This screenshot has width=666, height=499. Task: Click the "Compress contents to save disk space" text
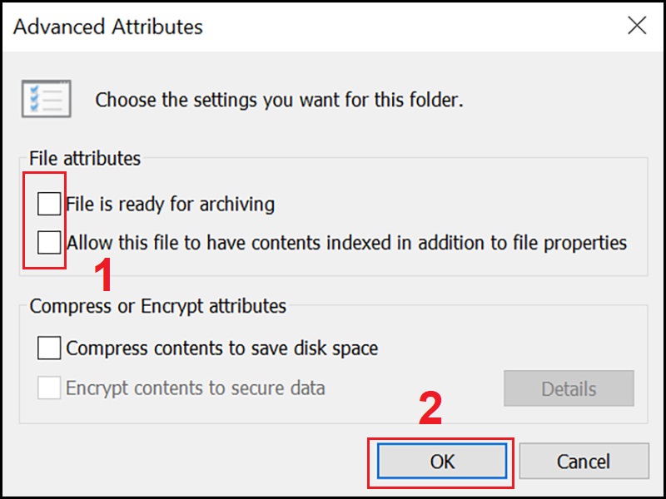(222, 348)
